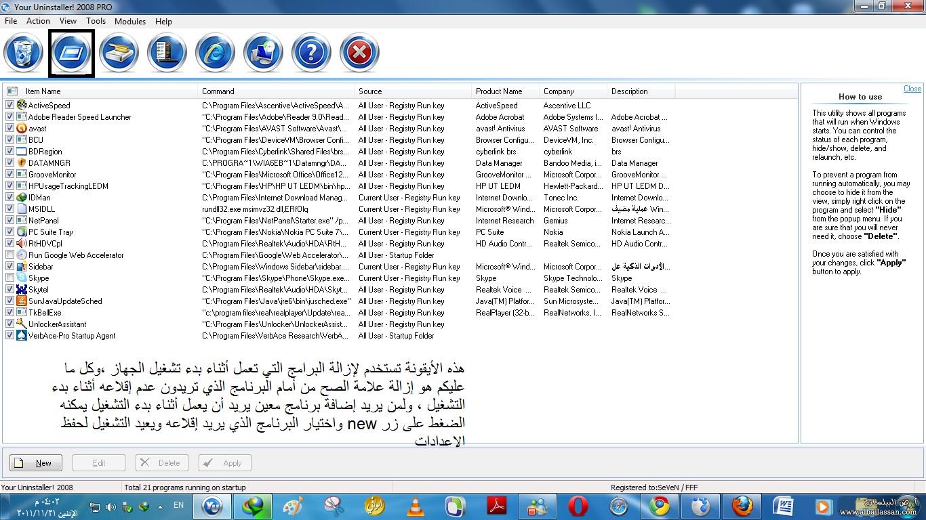Image resolution: width=926 pixels, height=520 pixels.
Task: Open Opera browser from the taskbar
Action: pyautogui.click(x=578, y=506)
